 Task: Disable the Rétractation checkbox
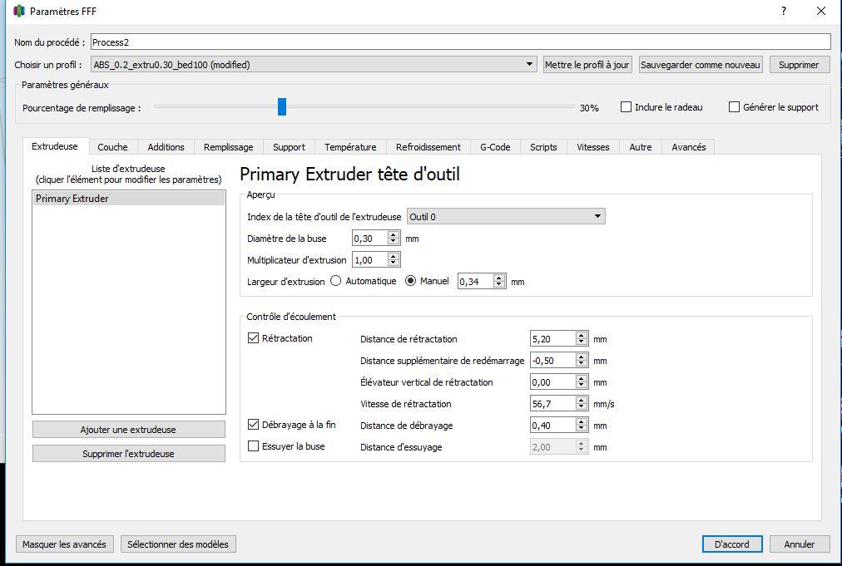tap(253, 338)
